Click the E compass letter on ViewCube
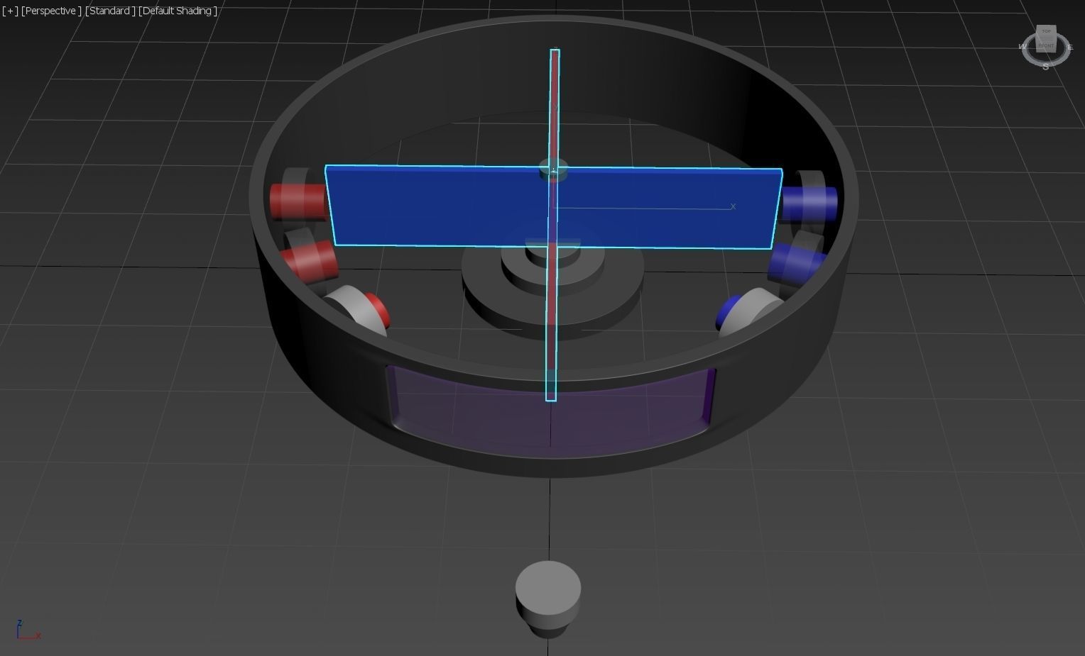The height and width of the screenshot is (656, 1085). pyautogui.click(x=1070, y=48)
